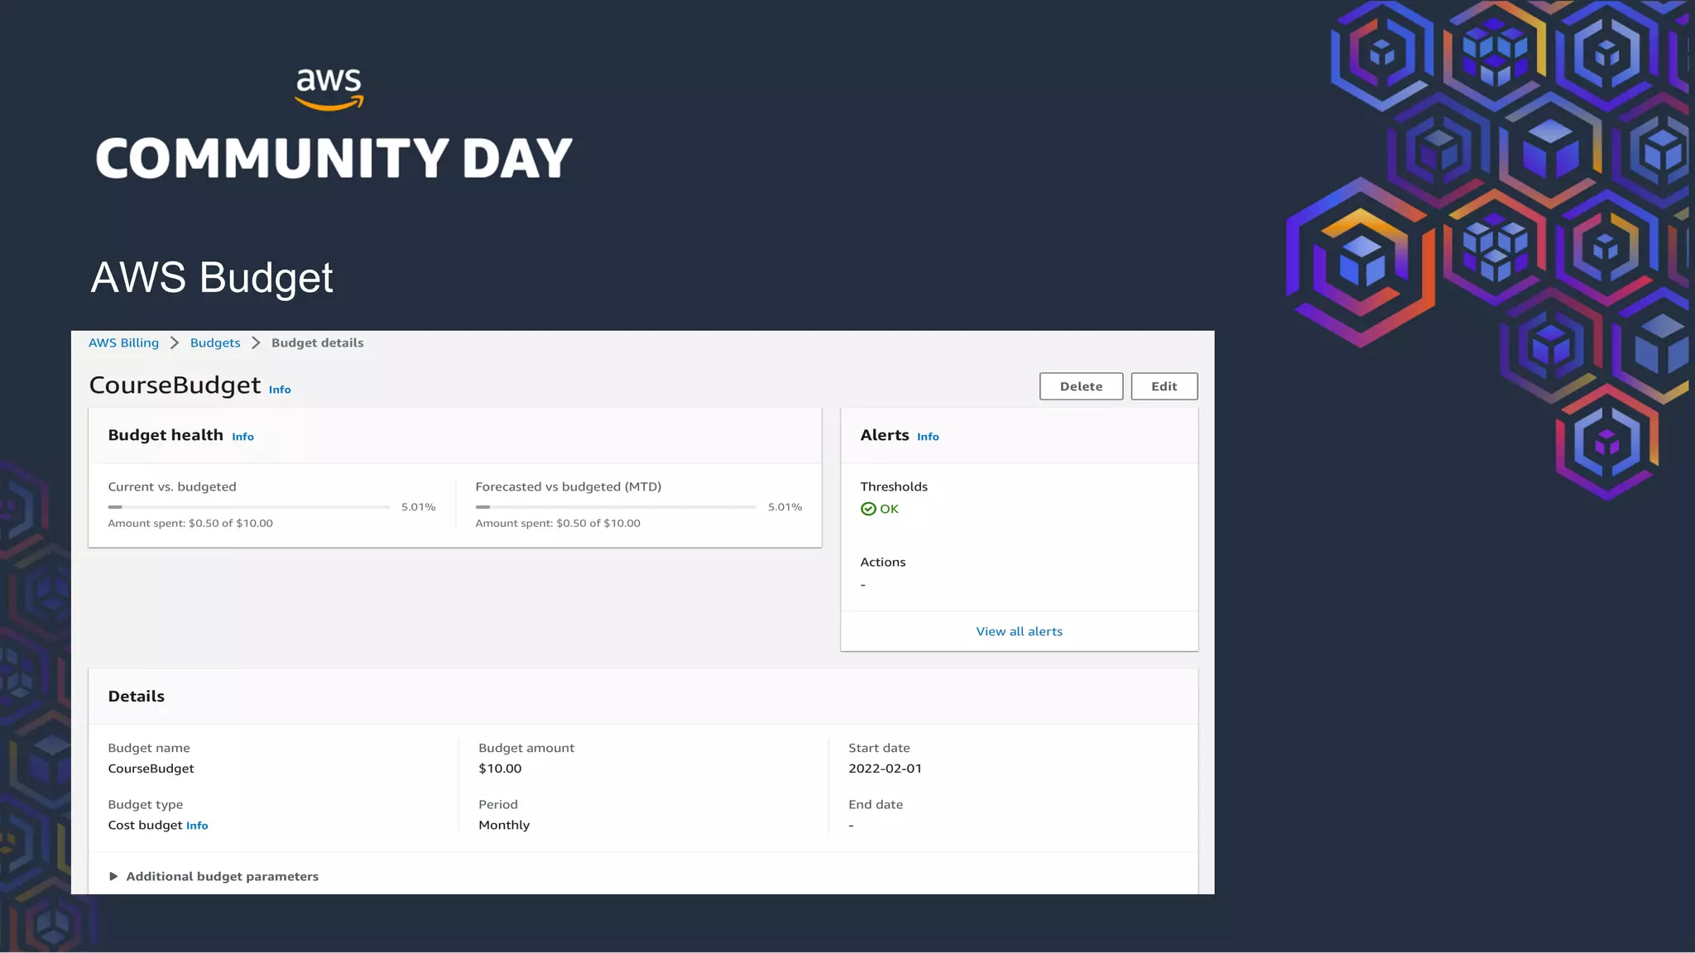This screenshot has width=1695, height=953.
Task: Select 'Amount spent: $0.50 of $10.00' under Current
Action: point(190,524)
